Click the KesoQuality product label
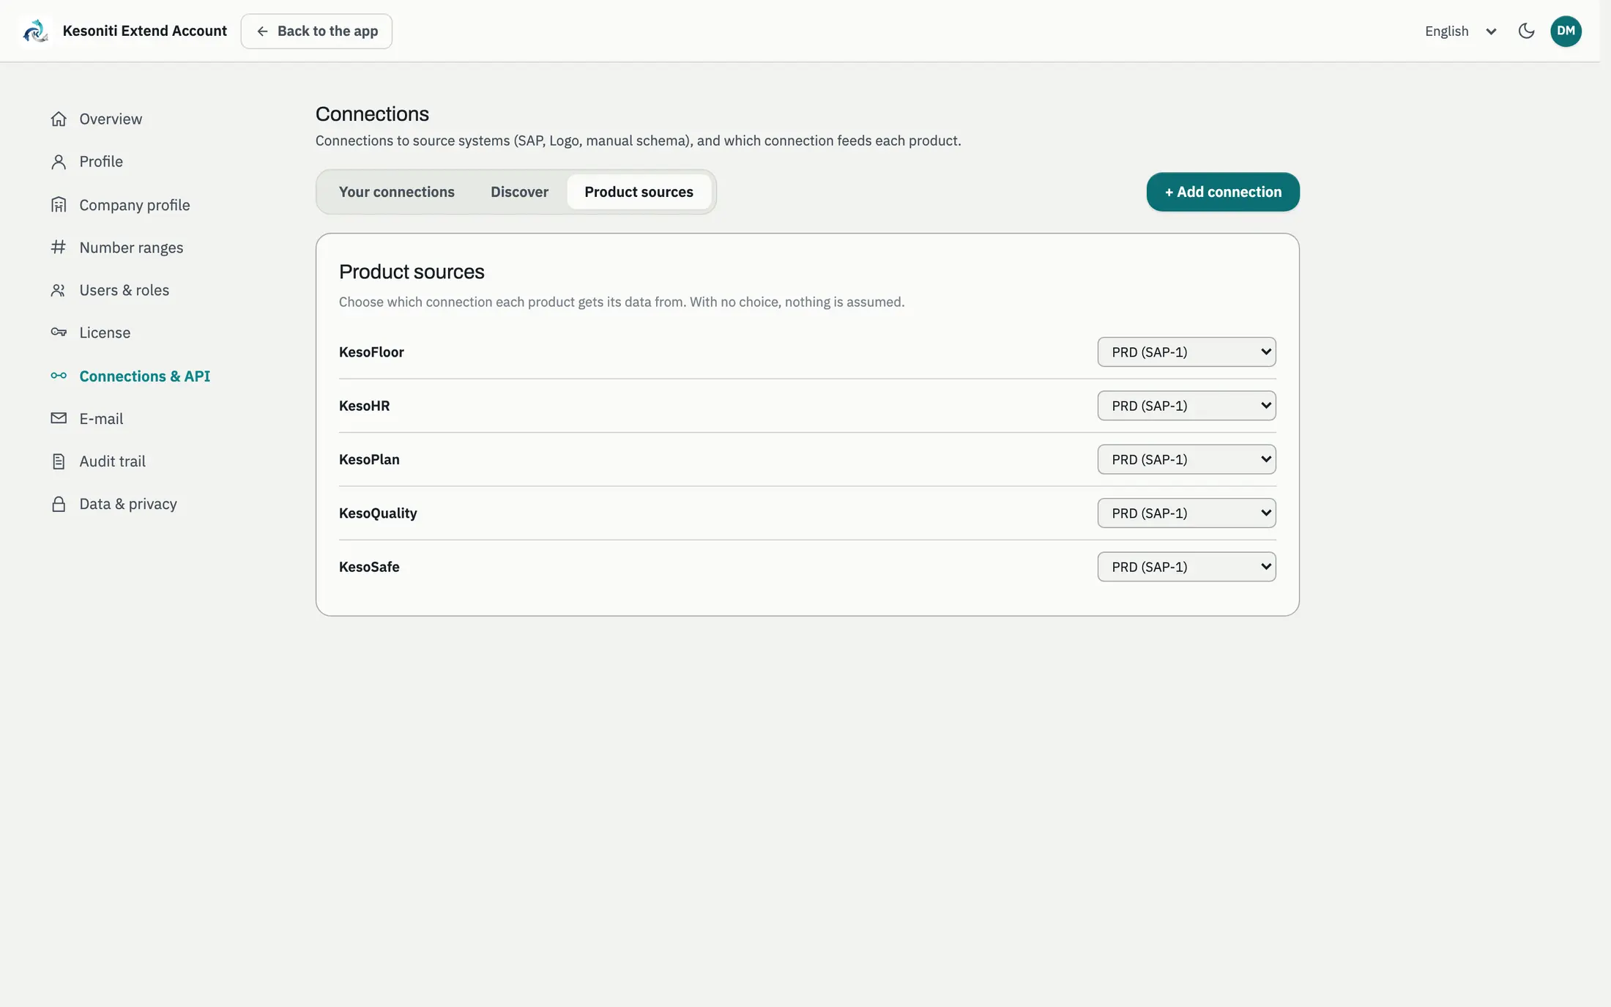Viewport: 1611px width, 1007px height. (378, 513)
